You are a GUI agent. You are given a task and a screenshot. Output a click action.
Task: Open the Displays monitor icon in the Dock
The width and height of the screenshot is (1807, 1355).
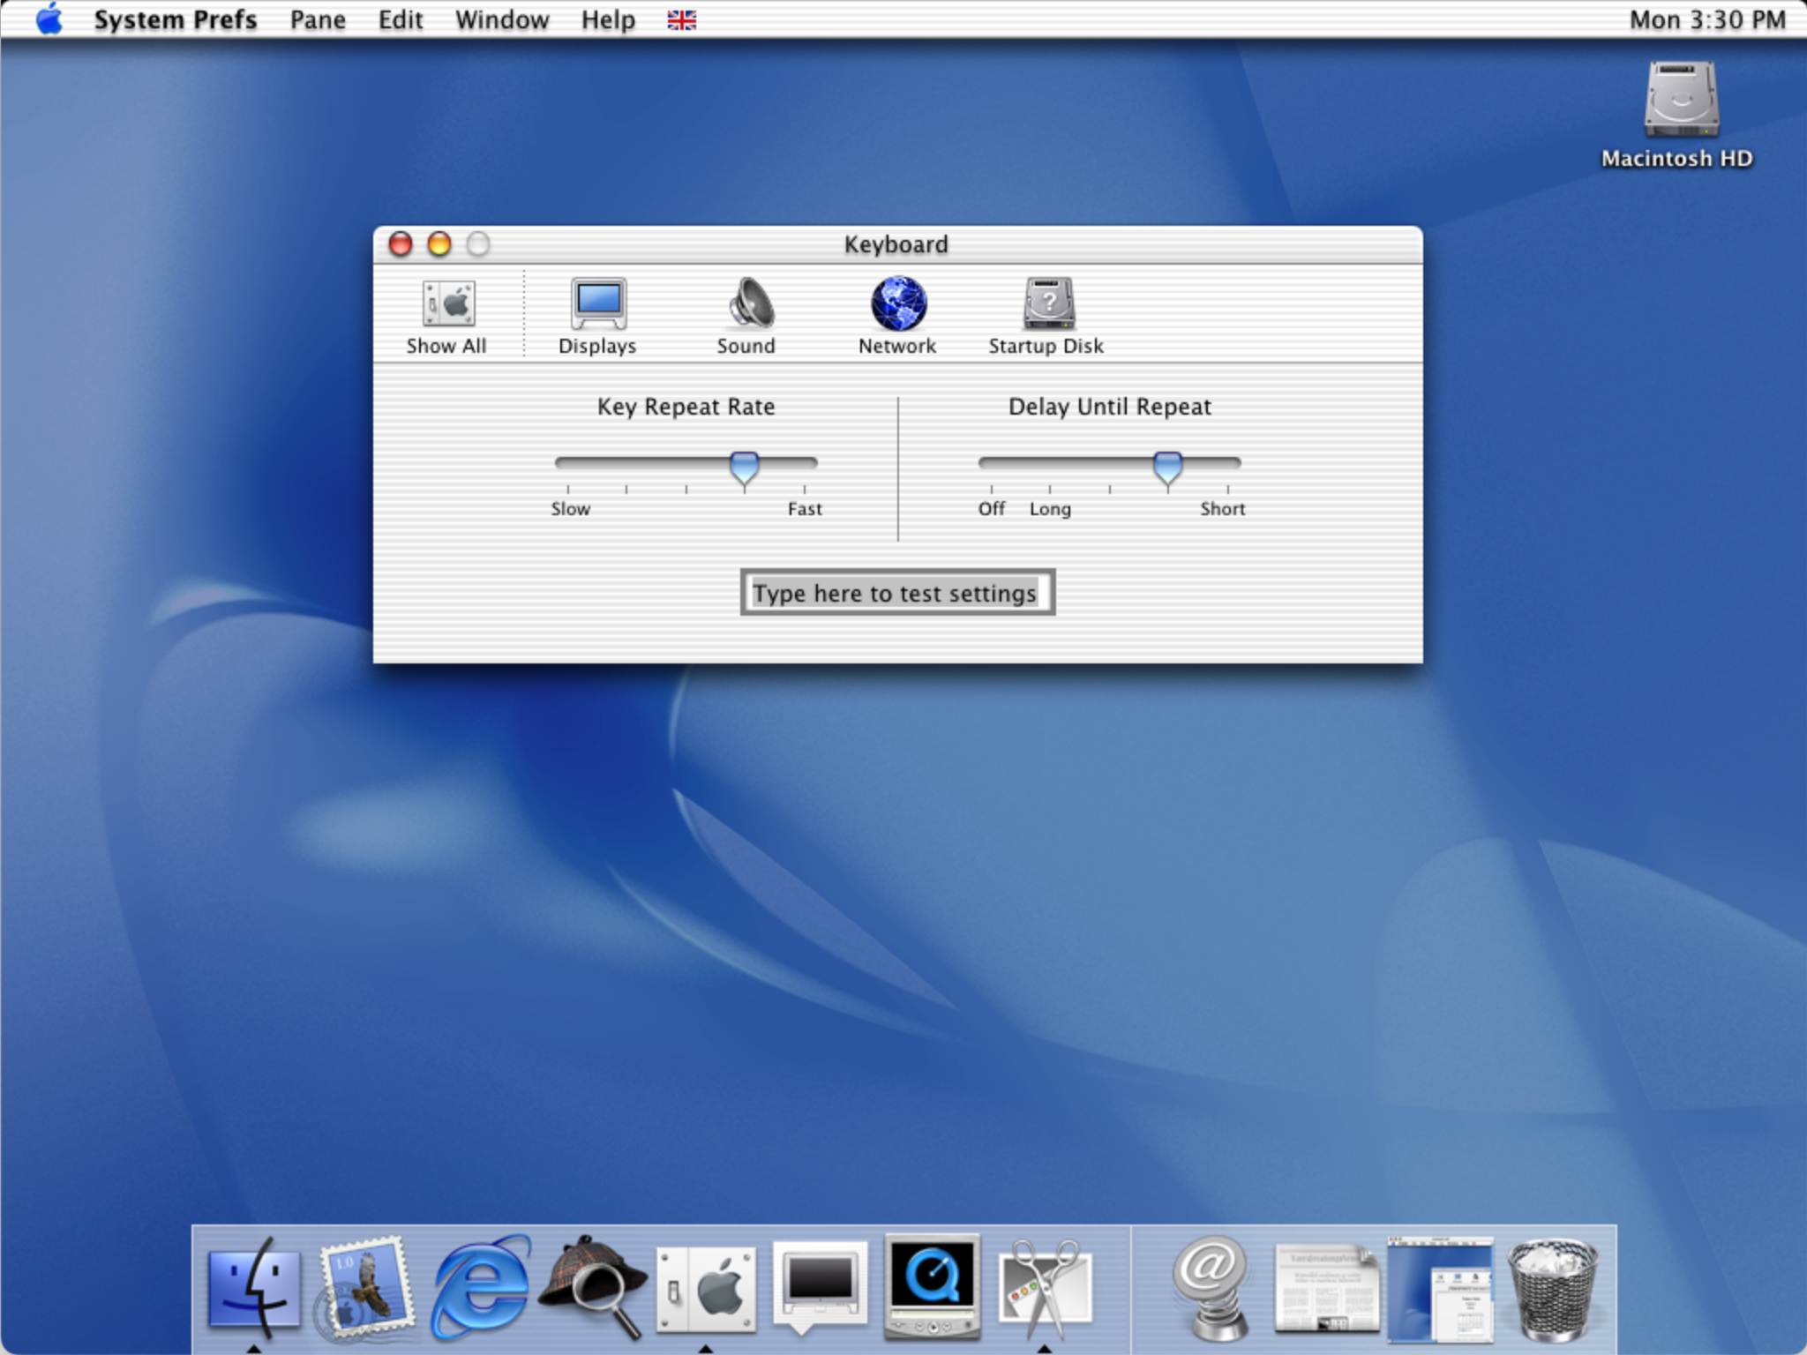[819, 1286]
